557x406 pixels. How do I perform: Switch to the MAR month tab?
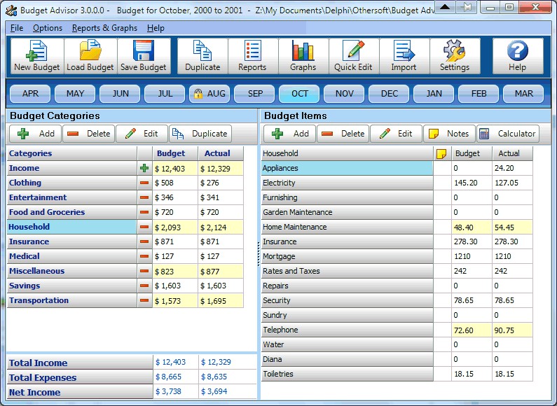523,94
